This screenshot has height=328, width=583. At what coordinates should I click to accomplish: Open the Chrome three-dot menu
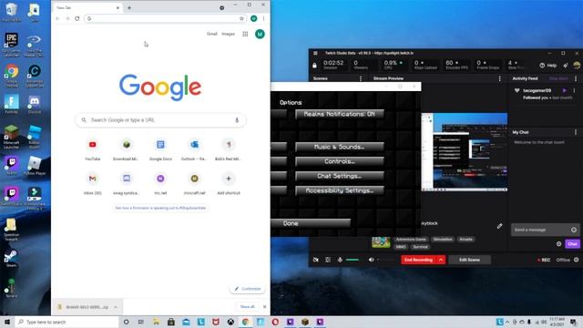point(263,18)
